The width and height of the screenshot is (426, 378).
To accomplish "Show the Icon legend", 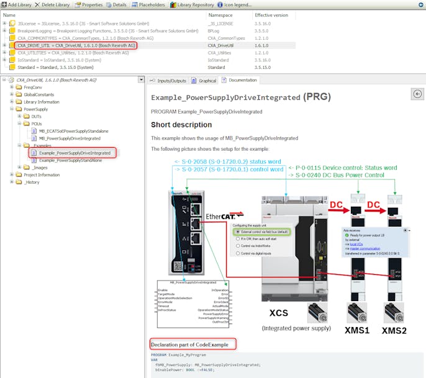I will 235,4.
